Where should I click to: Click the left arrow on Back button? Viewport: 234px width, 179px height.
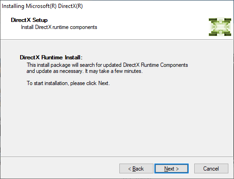coord(130,169)
